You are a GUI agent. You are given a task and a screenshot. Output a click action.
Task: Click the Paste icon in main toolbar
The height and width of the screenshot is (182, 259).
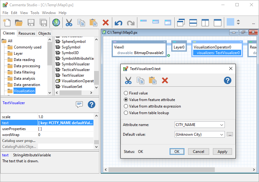point(93,23)
